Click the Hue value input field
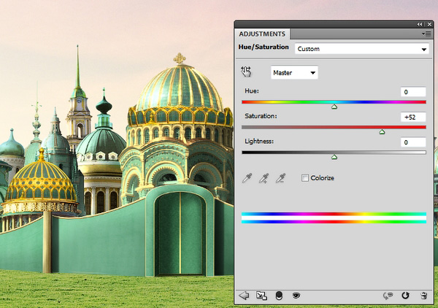This screenshot has width=438, height=308. [412, 91]
